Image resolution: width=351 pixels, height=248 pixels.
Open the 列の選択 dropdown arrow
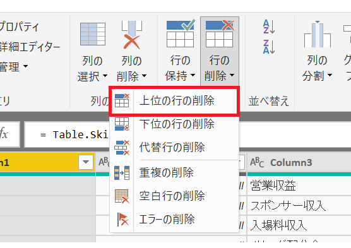[105, 76]
